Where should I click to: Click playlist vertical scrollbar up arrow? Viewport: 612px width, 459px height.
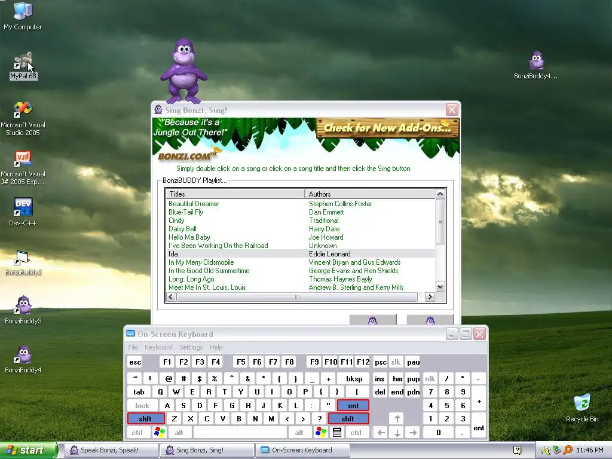(440, 194)
